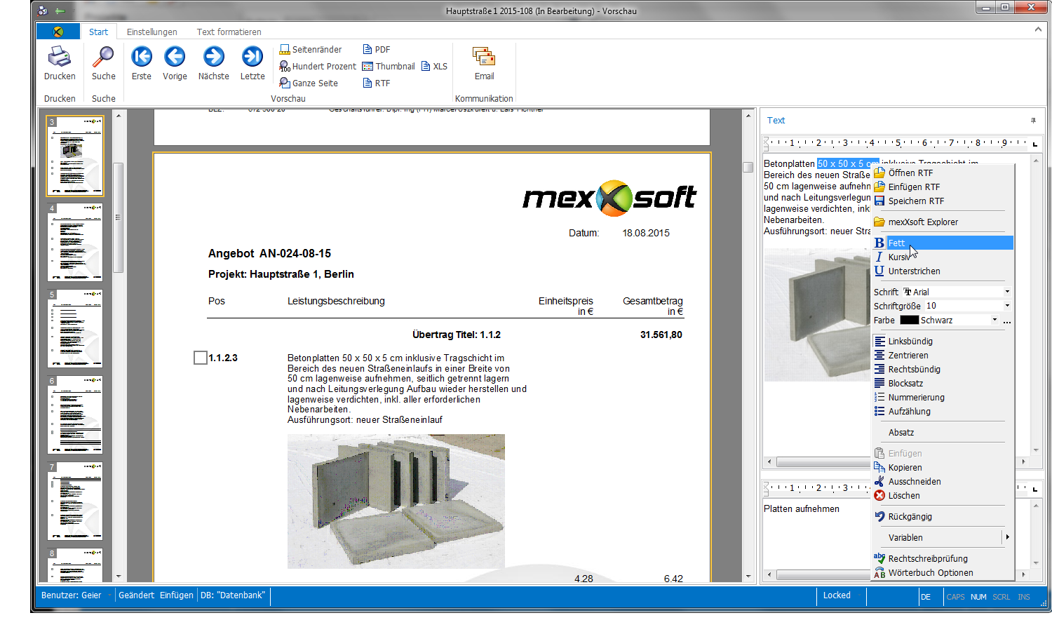Toggle Kursiv italic formatting

click(943, 257)
